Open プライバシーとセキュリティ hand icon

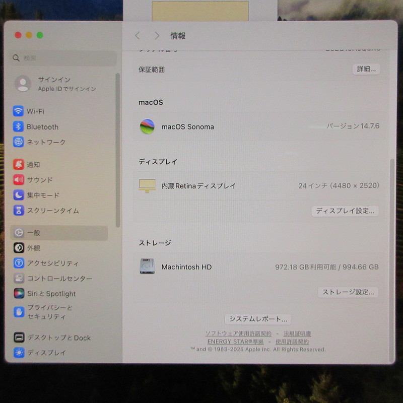point(19,312)
